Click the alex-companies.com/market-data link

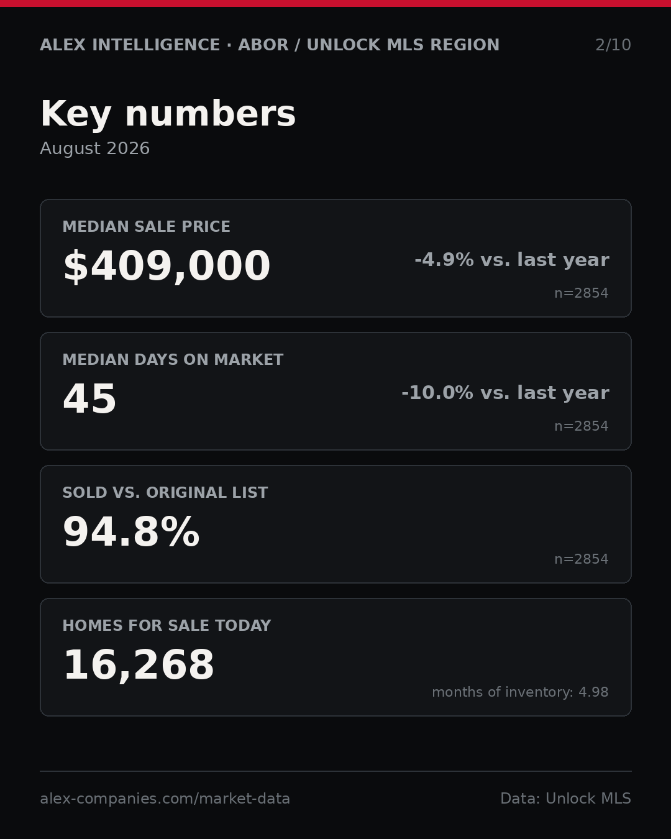[x=165, y=799]
